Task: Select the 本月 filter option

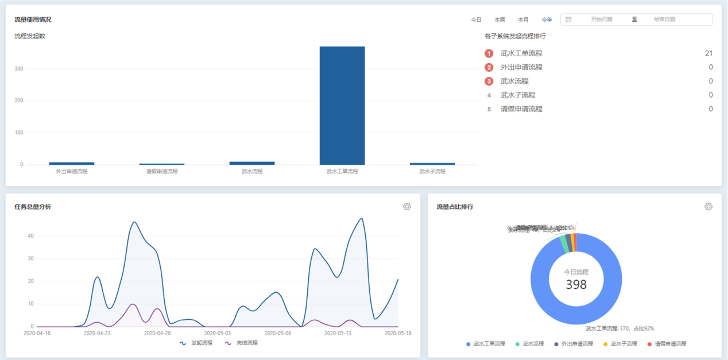Action: pyautogui.click(x=523, y=19)
